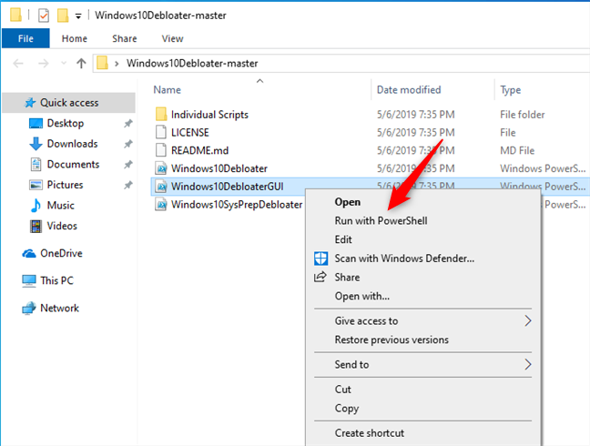
Task: Switch to the Home ribbon tab
Action: tap(75, 38)
